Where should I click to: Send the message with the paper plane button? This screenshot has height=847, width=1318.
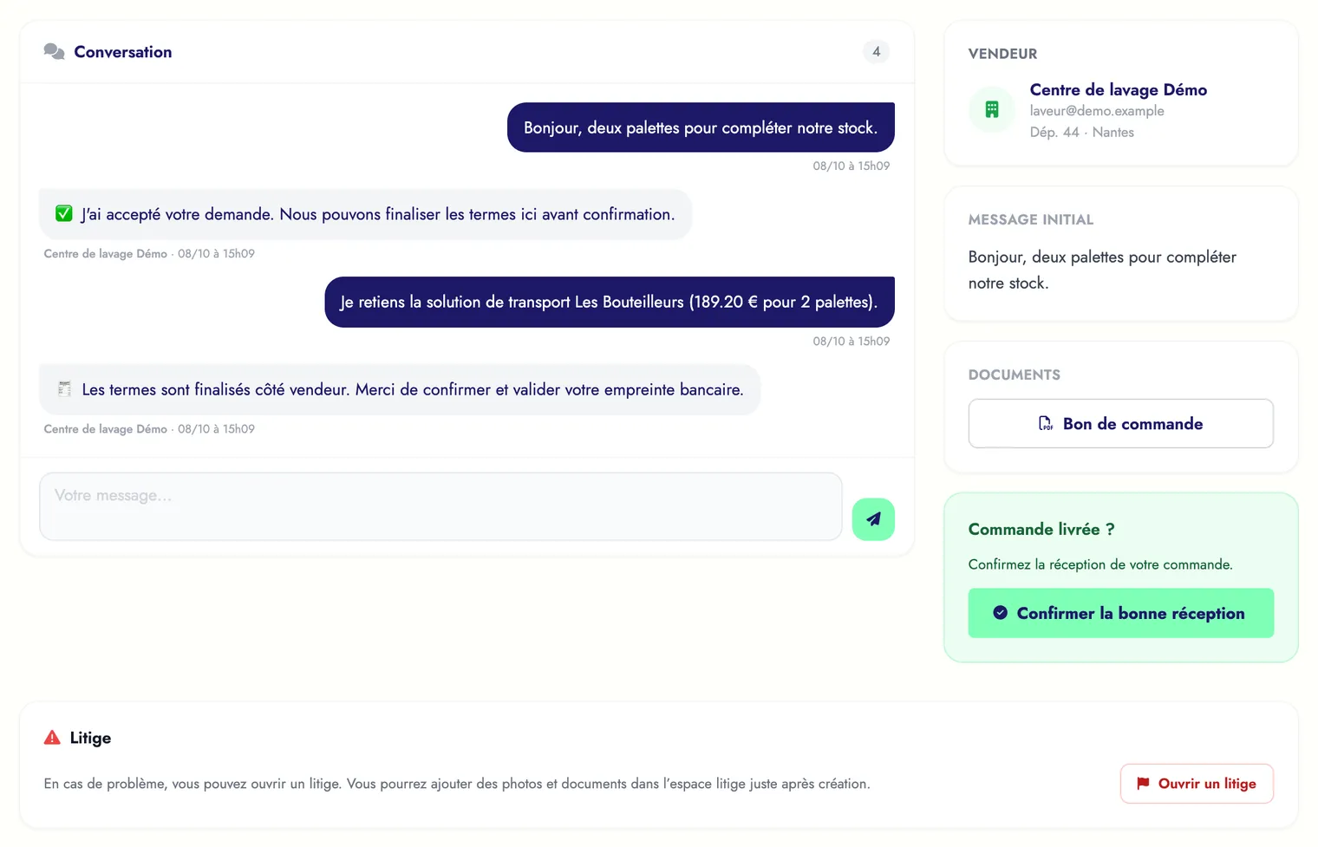tap(873, 519)
